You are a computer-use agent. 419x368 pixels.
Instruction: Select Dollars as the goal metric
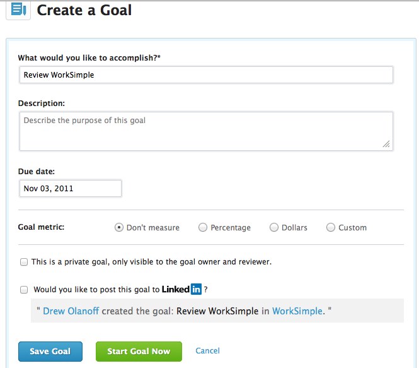point(274,228)
